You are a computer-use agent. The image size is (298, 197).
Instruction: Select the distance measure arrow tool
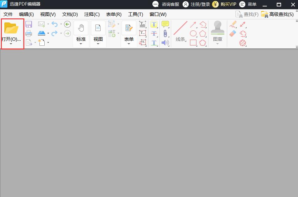click(243, 25)
